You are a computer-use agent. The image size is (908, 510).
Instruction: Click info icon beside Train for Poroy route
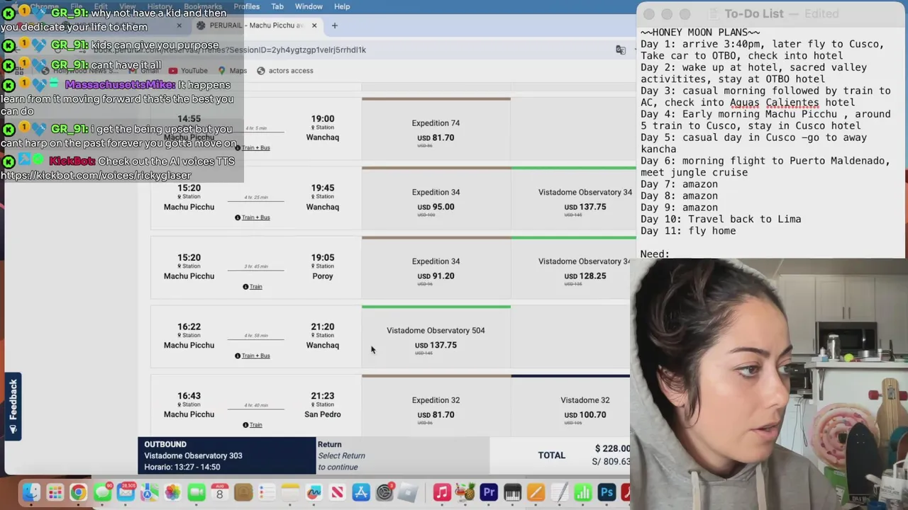245,287
